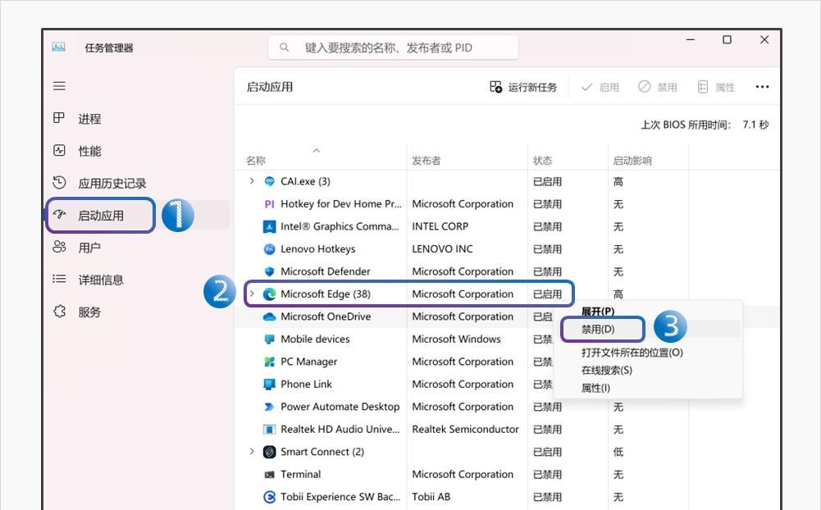The height and width of the screenshot is (510, 821).
Task: Click LENOVO INC publisher cell
Action: coord(442,248)
